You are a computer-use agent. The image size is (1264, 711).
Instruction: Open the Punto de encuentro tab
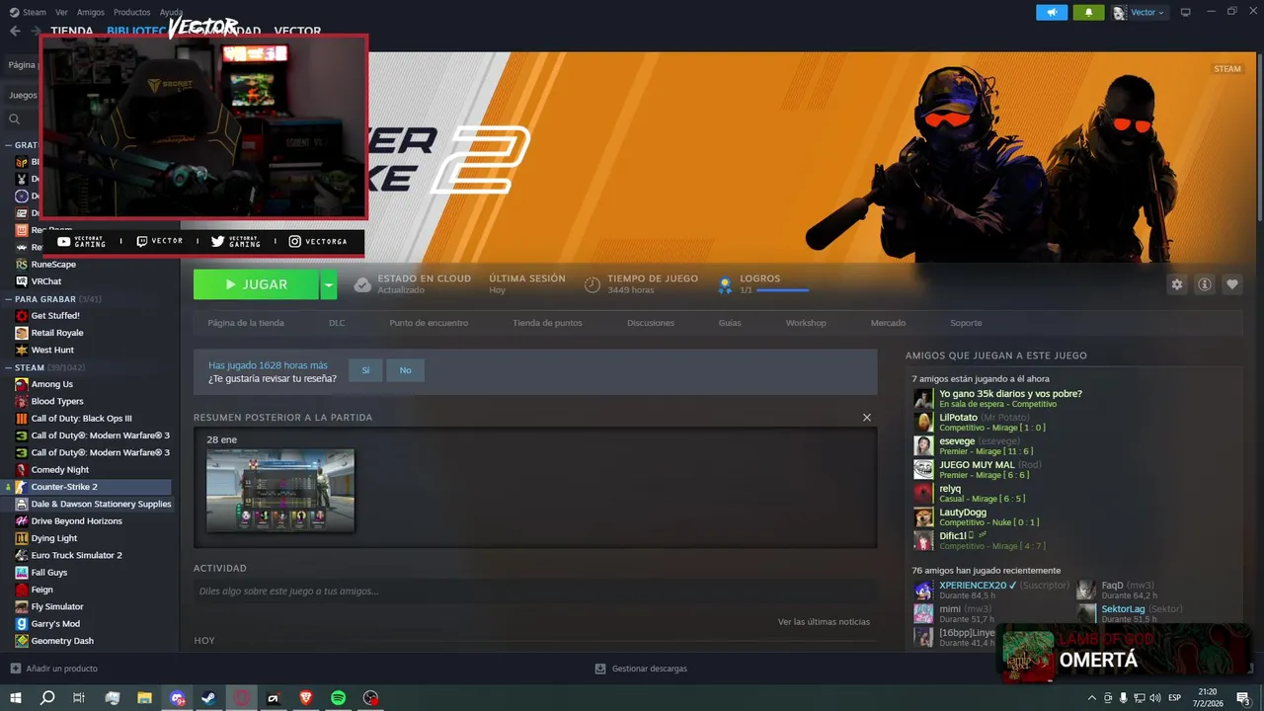(x=429, y=323)
